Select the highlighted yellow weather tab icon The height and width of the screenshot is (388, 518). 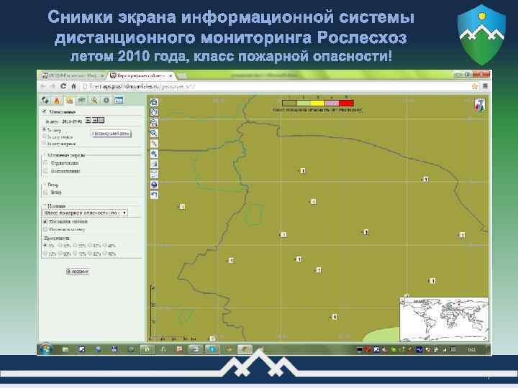[69, 101]
